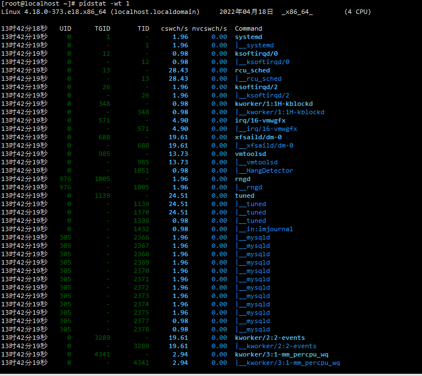Click TID value 1051

click(x=141, y=170)
